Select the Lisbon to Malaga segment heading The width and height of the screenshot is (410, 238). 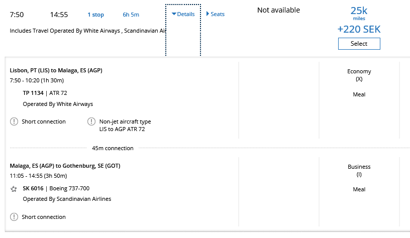[56, 70]
